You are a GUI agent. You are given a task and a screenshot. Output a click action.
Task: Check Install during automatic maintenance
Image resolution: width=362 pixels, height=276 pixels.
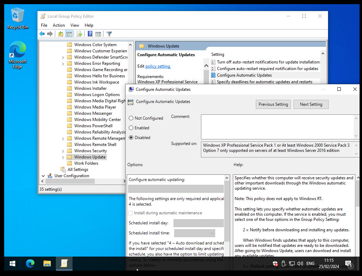coord(131,213)
